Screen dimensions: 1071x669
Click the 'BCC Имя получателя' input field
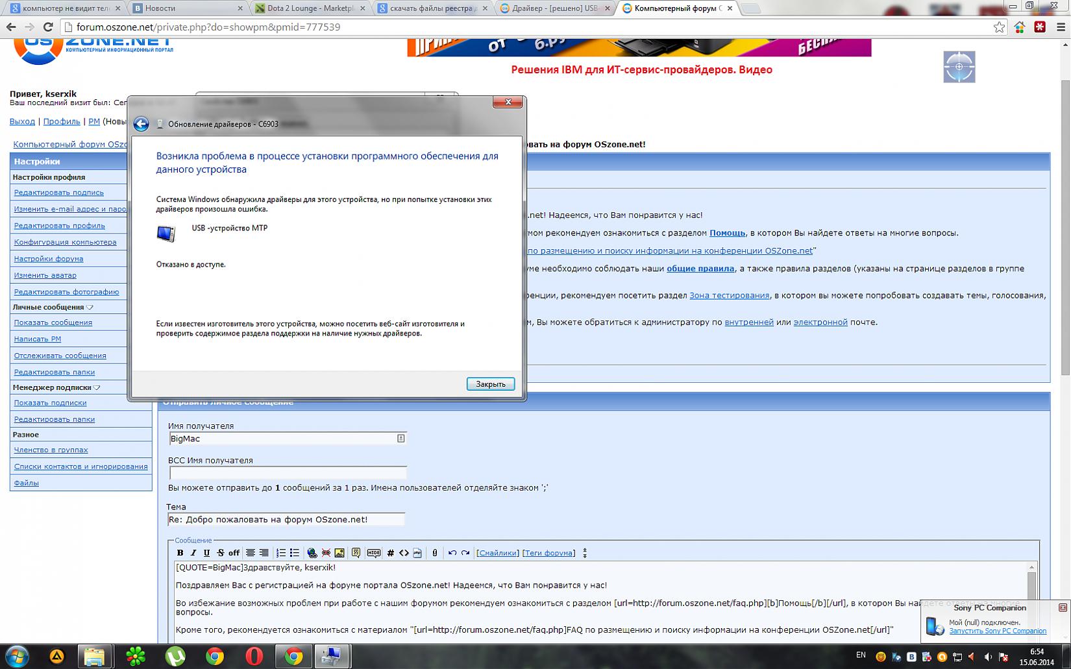(x=288, y=473)
